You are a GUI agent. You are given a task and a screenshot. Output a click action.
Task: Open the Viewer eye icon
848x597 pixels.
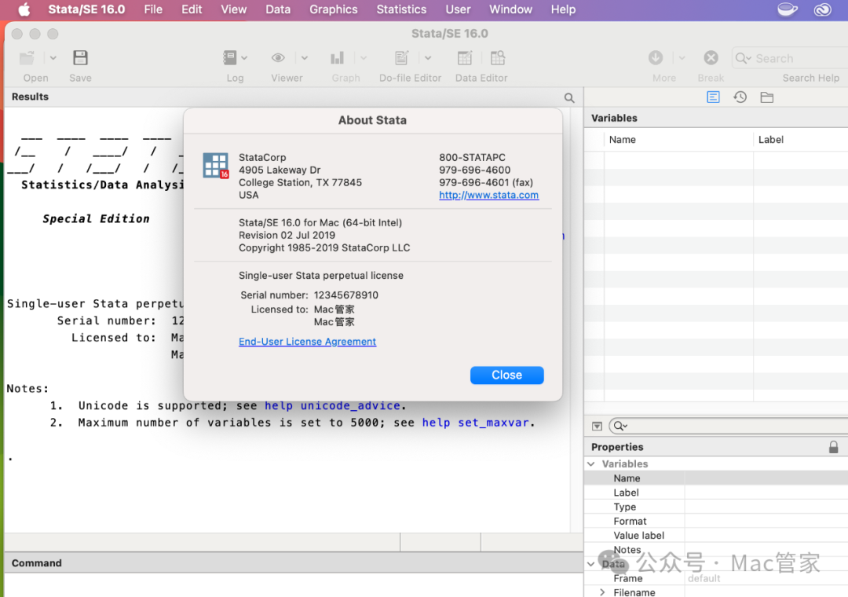coord(279,58)
